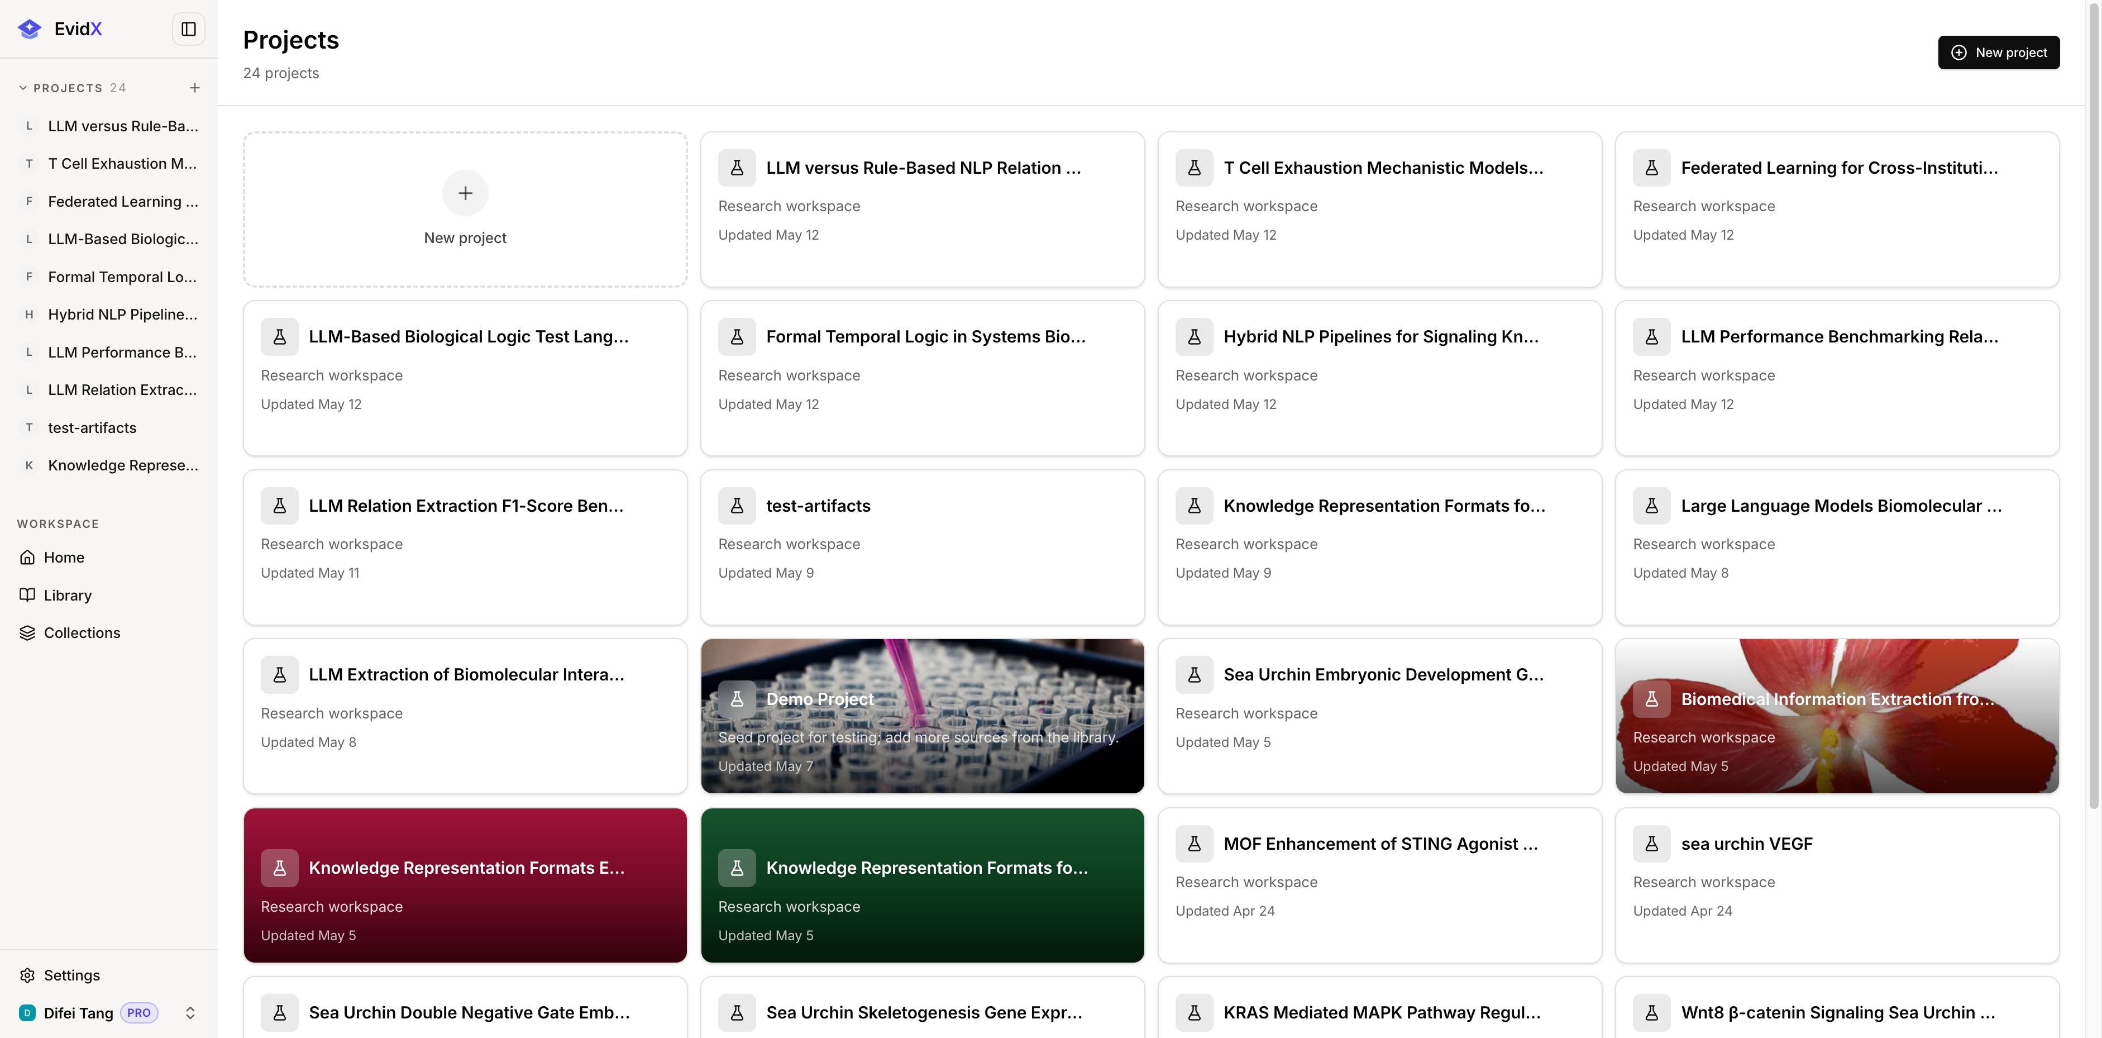Screen dimensions: 2102x1038
Task: Open Settings from the sidebar
Action: coord(109,975)
